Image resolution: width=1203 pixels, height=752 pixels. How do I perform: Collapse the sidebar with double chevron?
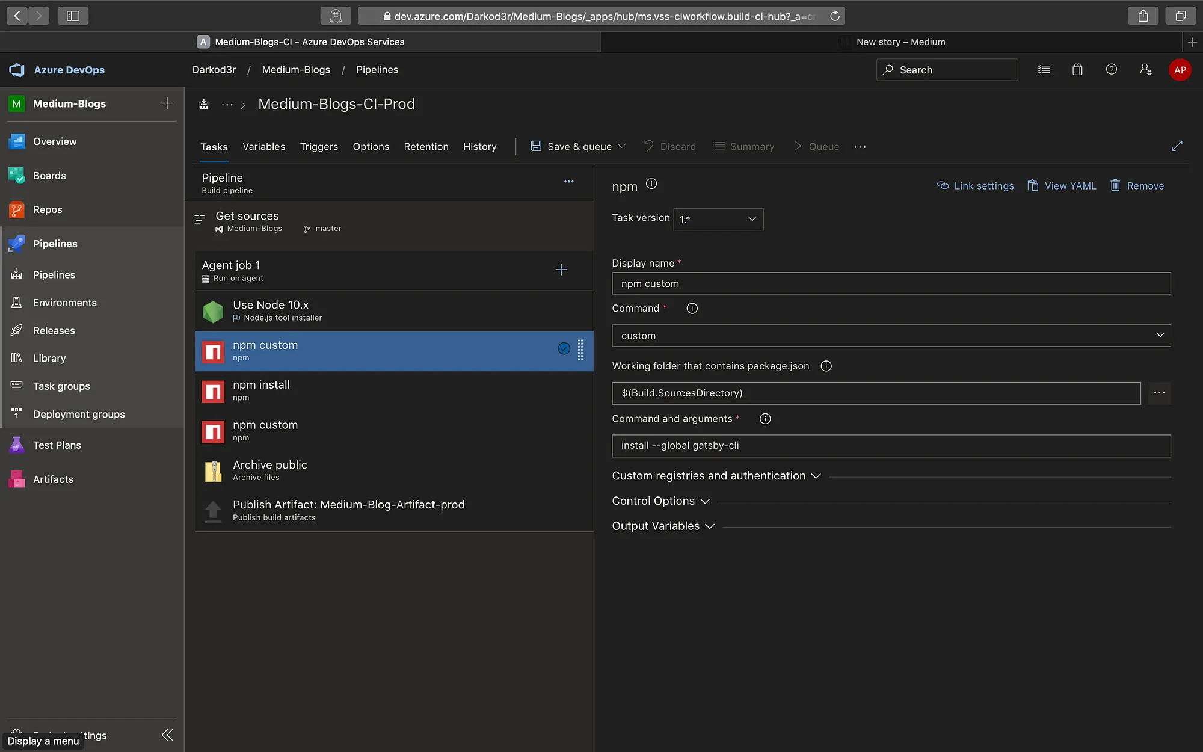167,735
